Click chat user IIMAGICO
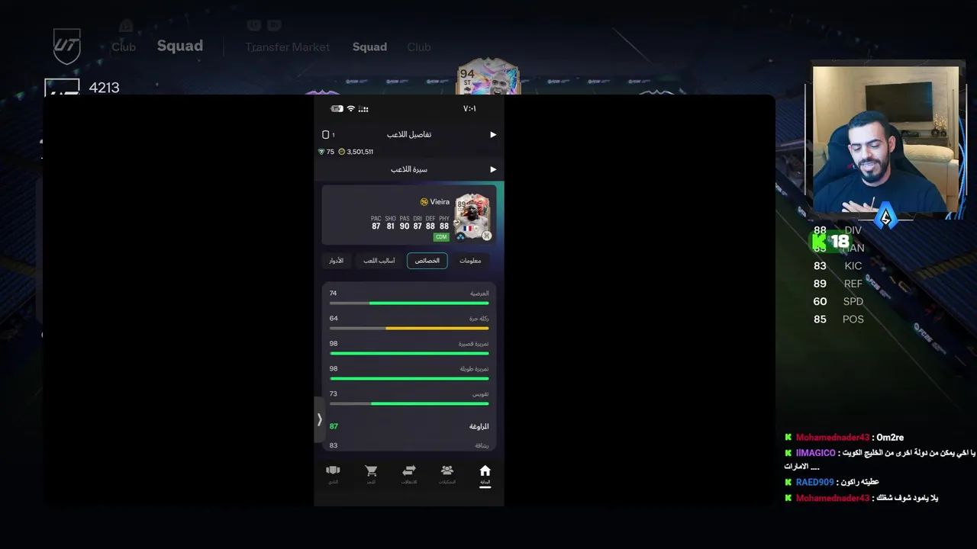Viewport: 977px width, 549px height. click(815, 453)
